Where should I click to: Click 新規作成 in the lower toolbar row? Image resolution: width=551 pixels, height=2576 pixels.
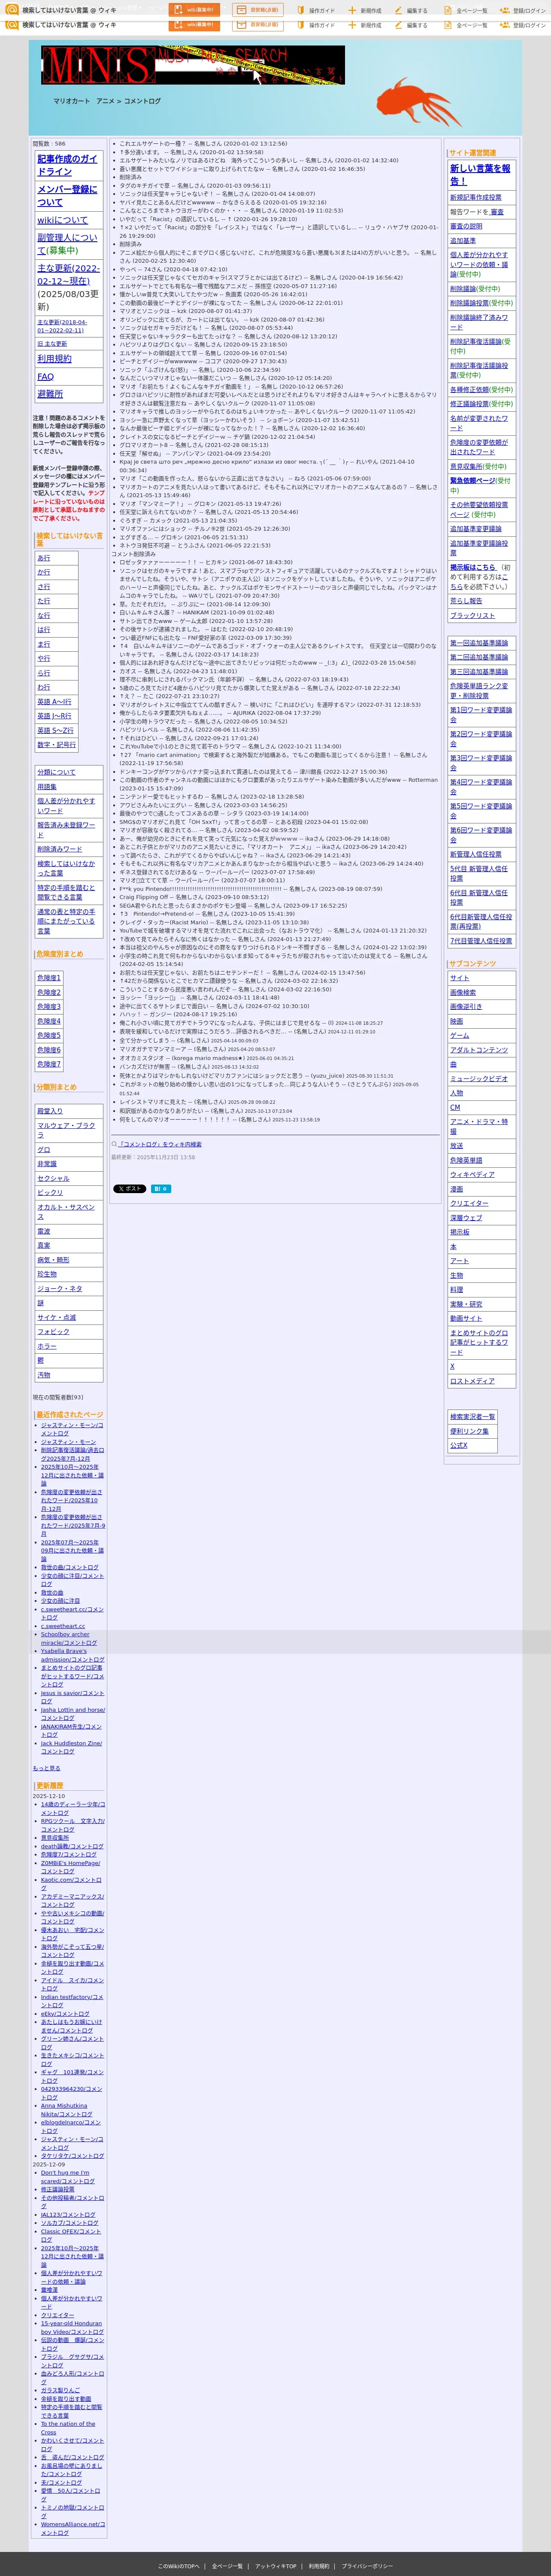365,25
